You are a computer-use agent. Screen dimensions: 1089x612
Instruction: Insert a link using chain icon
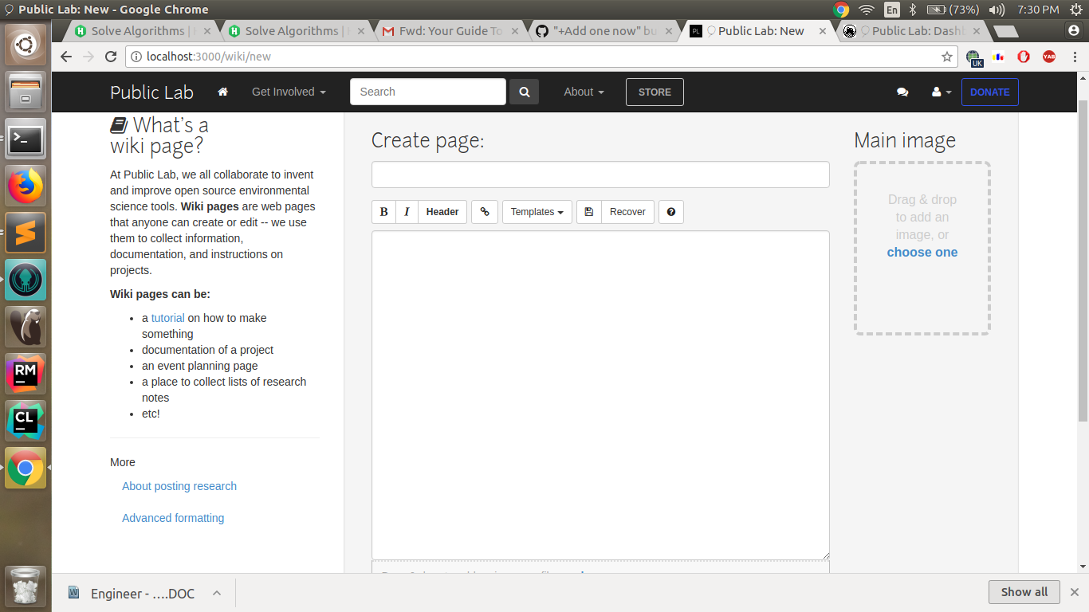(485, 212)
